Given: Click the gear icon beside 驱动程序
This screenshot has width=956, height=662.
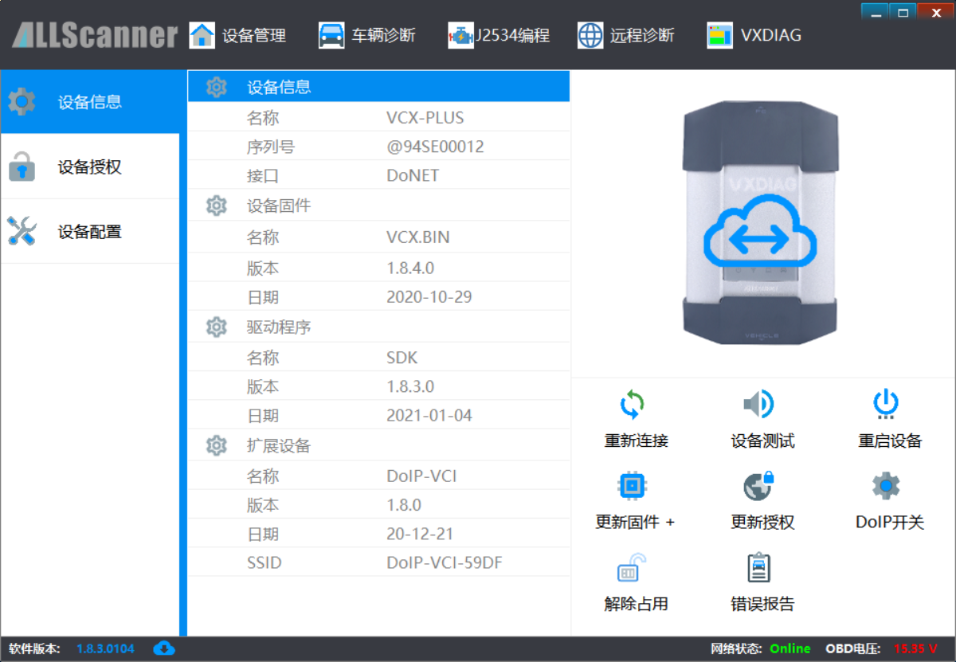Looking at the screenshot, I should click(217, 327).
